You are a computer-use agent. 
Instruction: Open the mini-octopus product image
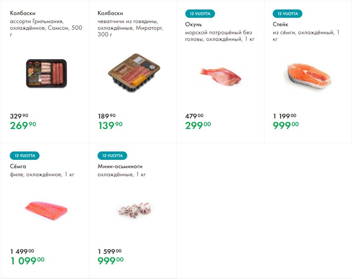(135, 210)
